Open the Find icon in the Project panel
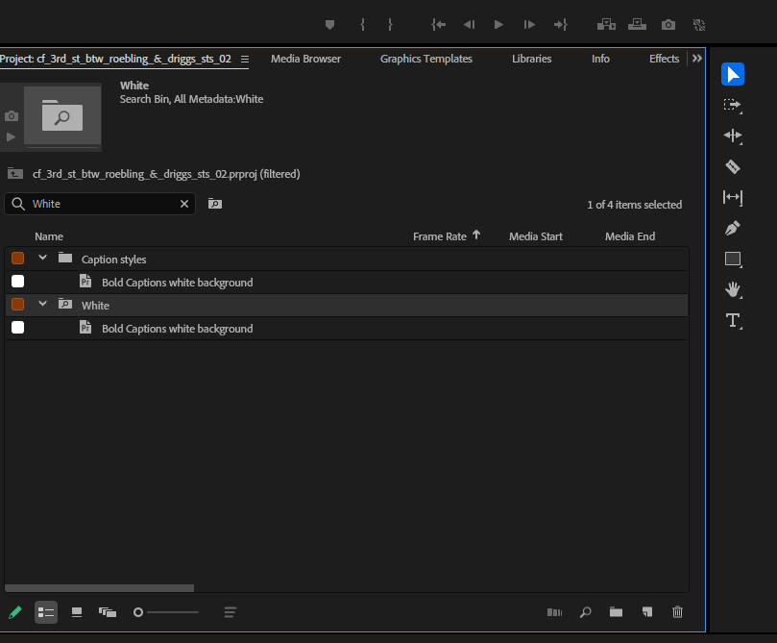This screenshot has width=777, height=643. [x=585, y=612]
